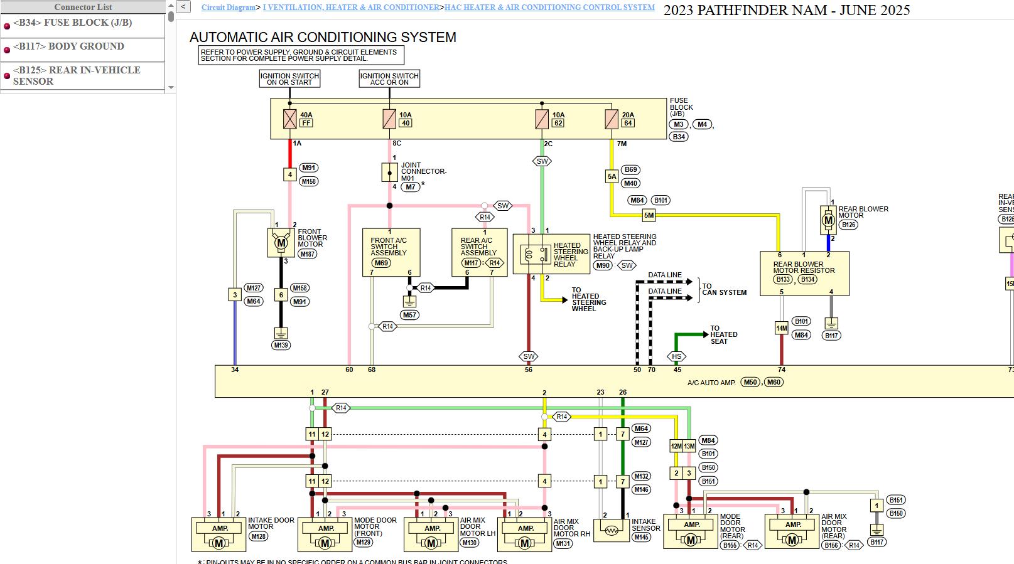This screenshot has width=1014, height=564.
Task: Click the A/C AUTO AMP. label
Action: pyautogui.click(x=711, y=383)
